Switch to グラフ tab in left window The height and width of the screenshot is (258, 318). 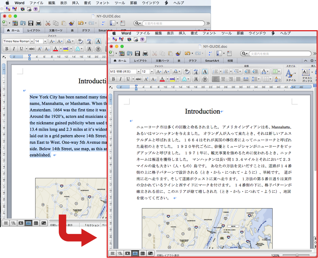(x=86, y=31)
